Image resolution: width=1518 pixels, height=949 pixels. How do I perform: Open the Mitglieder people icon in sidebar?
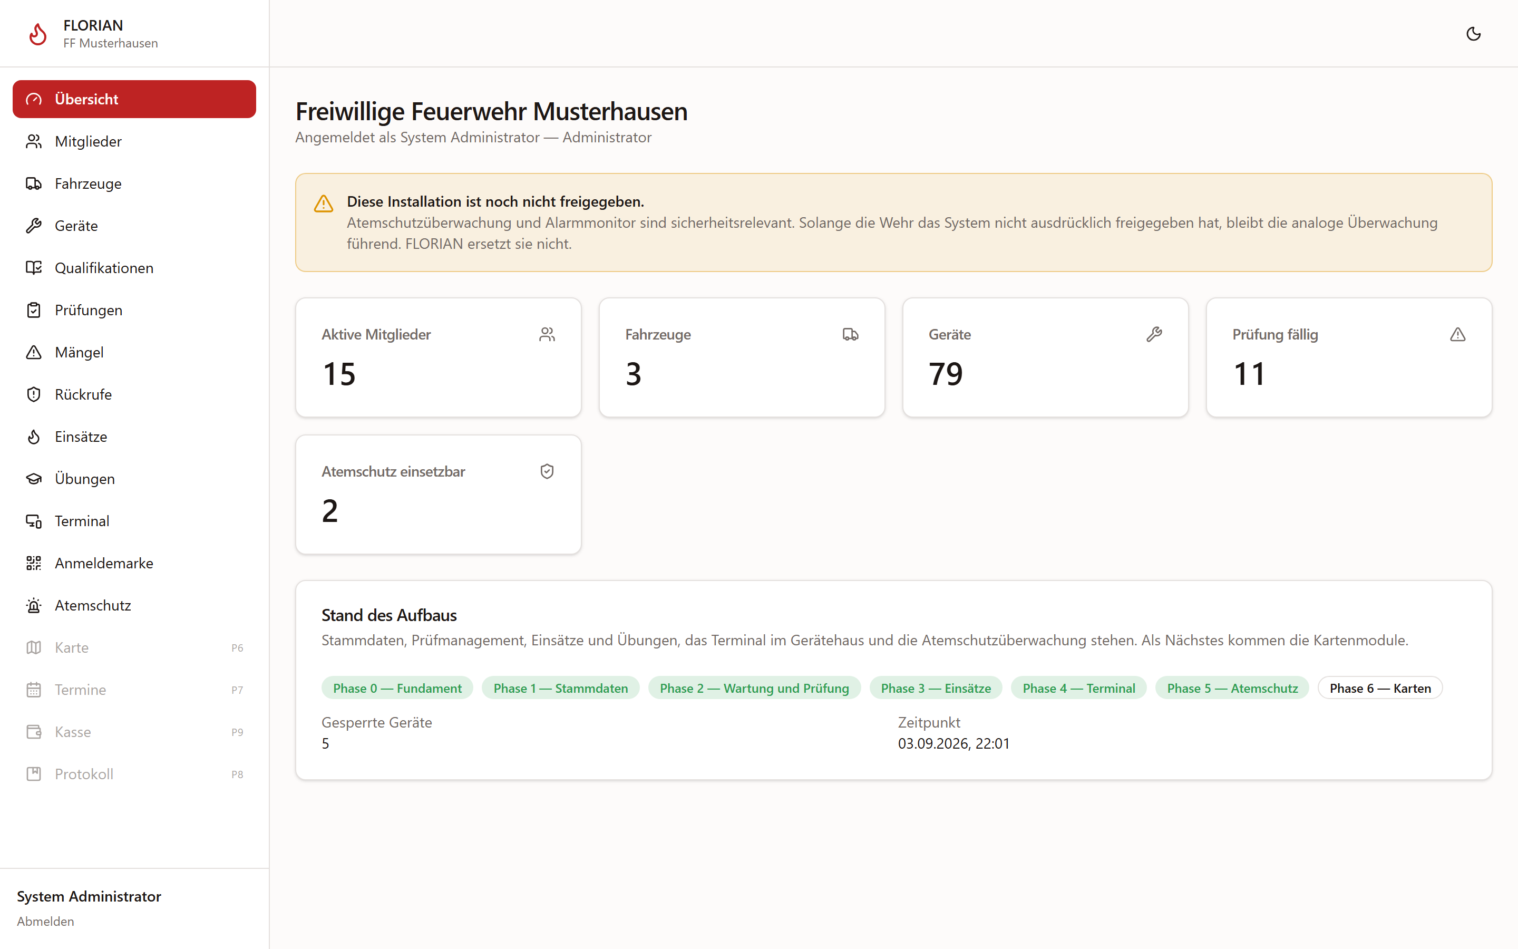pos(34,141)
